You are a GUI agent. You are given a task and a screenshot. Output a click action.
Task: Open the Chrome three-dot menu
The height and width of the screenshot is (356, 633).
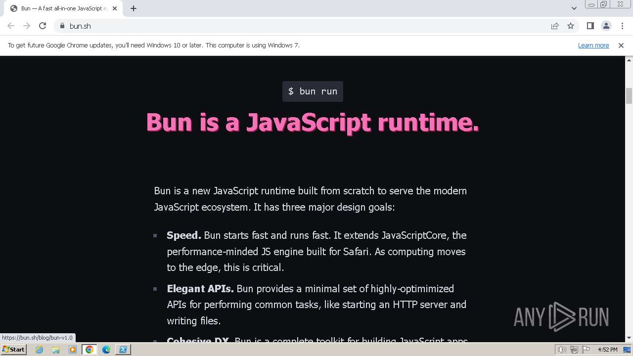[x=622, y=26]
